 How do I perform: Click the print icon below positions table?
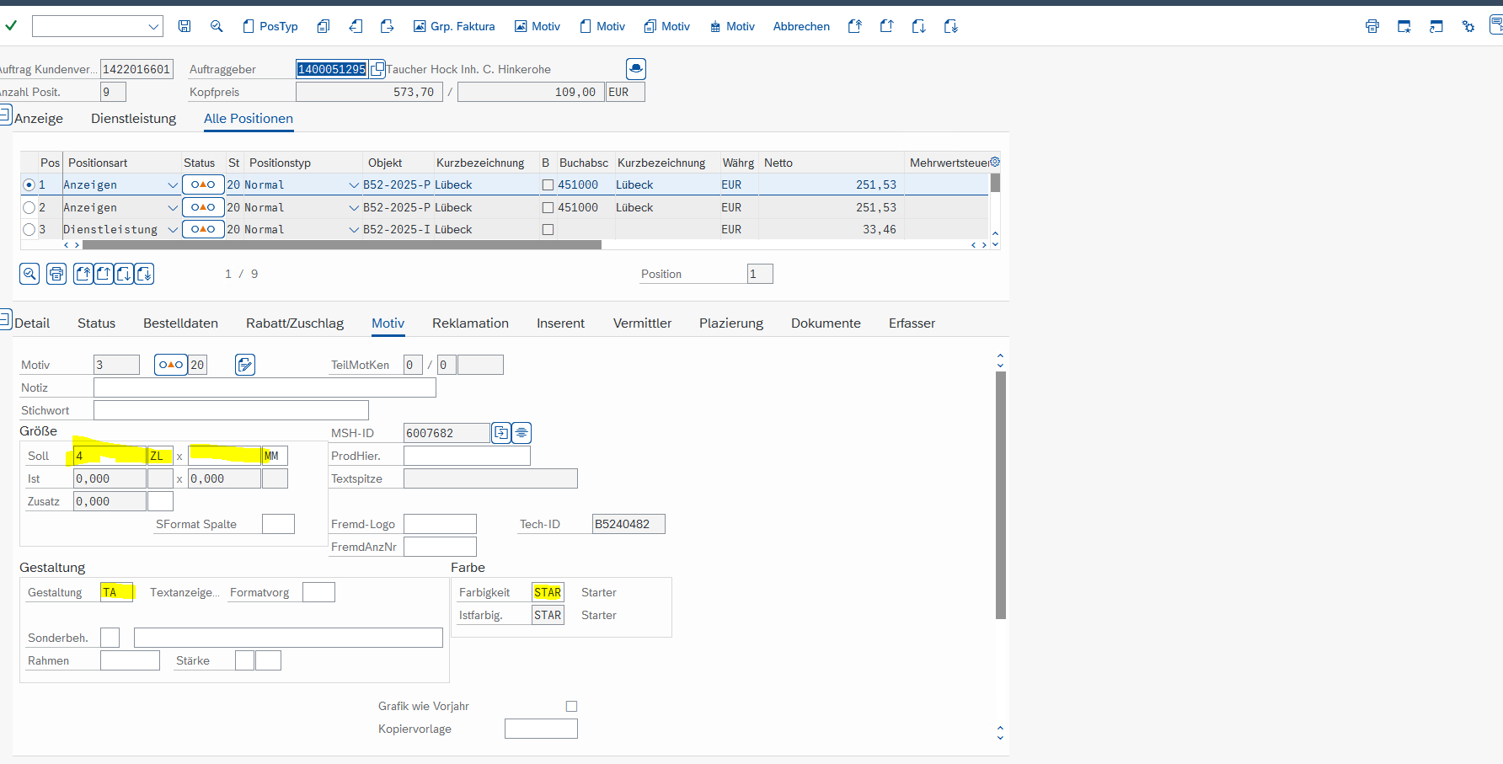[56, 274]
